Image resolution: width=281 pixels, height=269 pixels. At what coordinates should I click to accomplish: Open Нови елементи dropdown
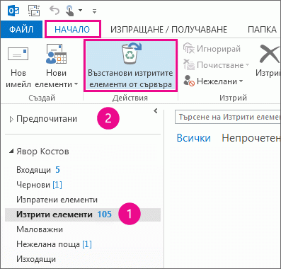tap(57, 66)
